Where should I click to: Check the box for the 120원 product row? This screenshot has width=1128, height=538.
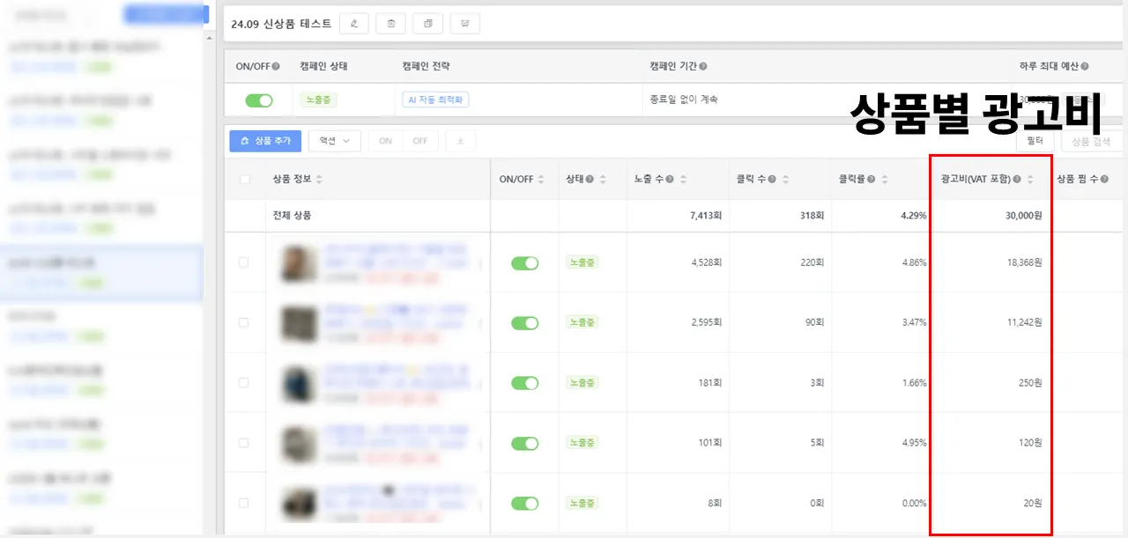click(244, 443)
